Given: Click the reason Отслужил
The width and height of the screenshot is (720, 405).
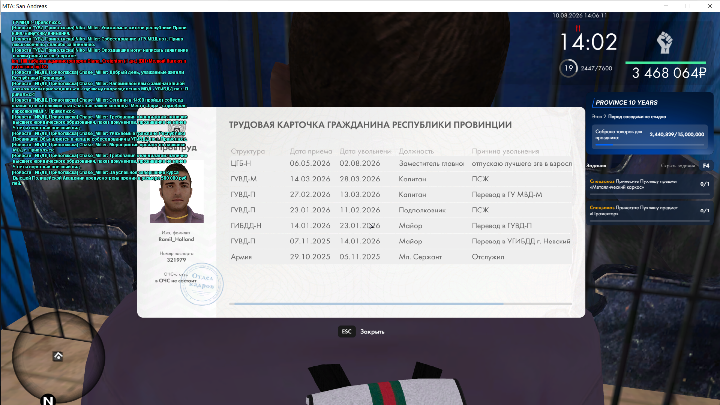Looking at the screenshot, I should [488, 257].
